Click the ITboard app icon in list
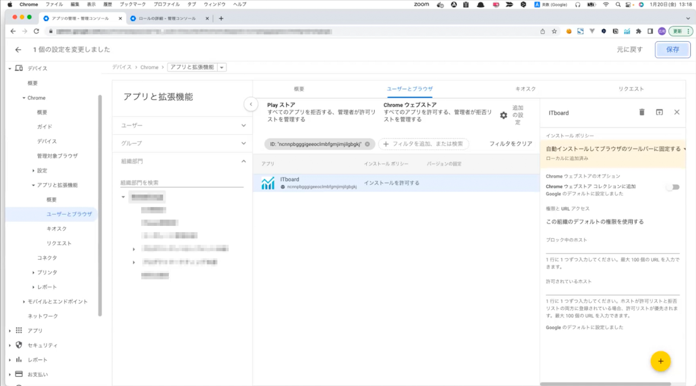696x386 pixels. (x=268, y=183)
